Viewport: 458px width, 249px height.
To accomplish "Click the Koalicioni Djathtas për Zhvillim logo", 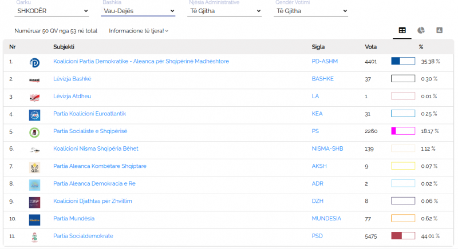I will click(x=34, y=202).
